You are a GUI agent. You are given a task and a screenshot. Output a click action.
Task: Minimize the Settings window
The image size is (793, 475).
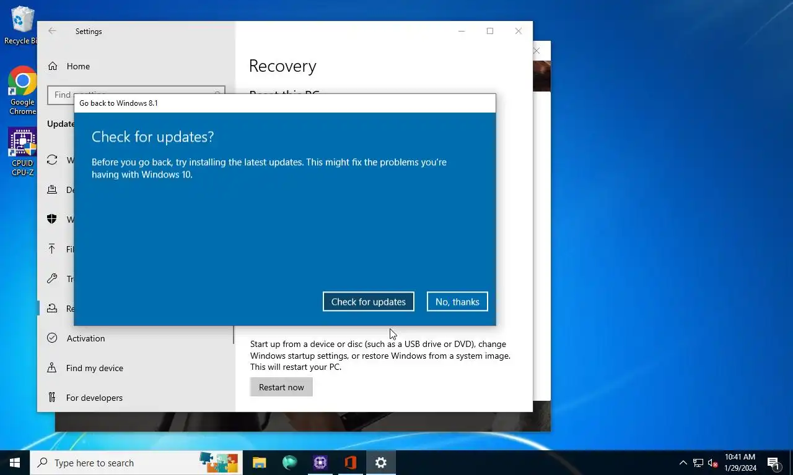[462, 31]
